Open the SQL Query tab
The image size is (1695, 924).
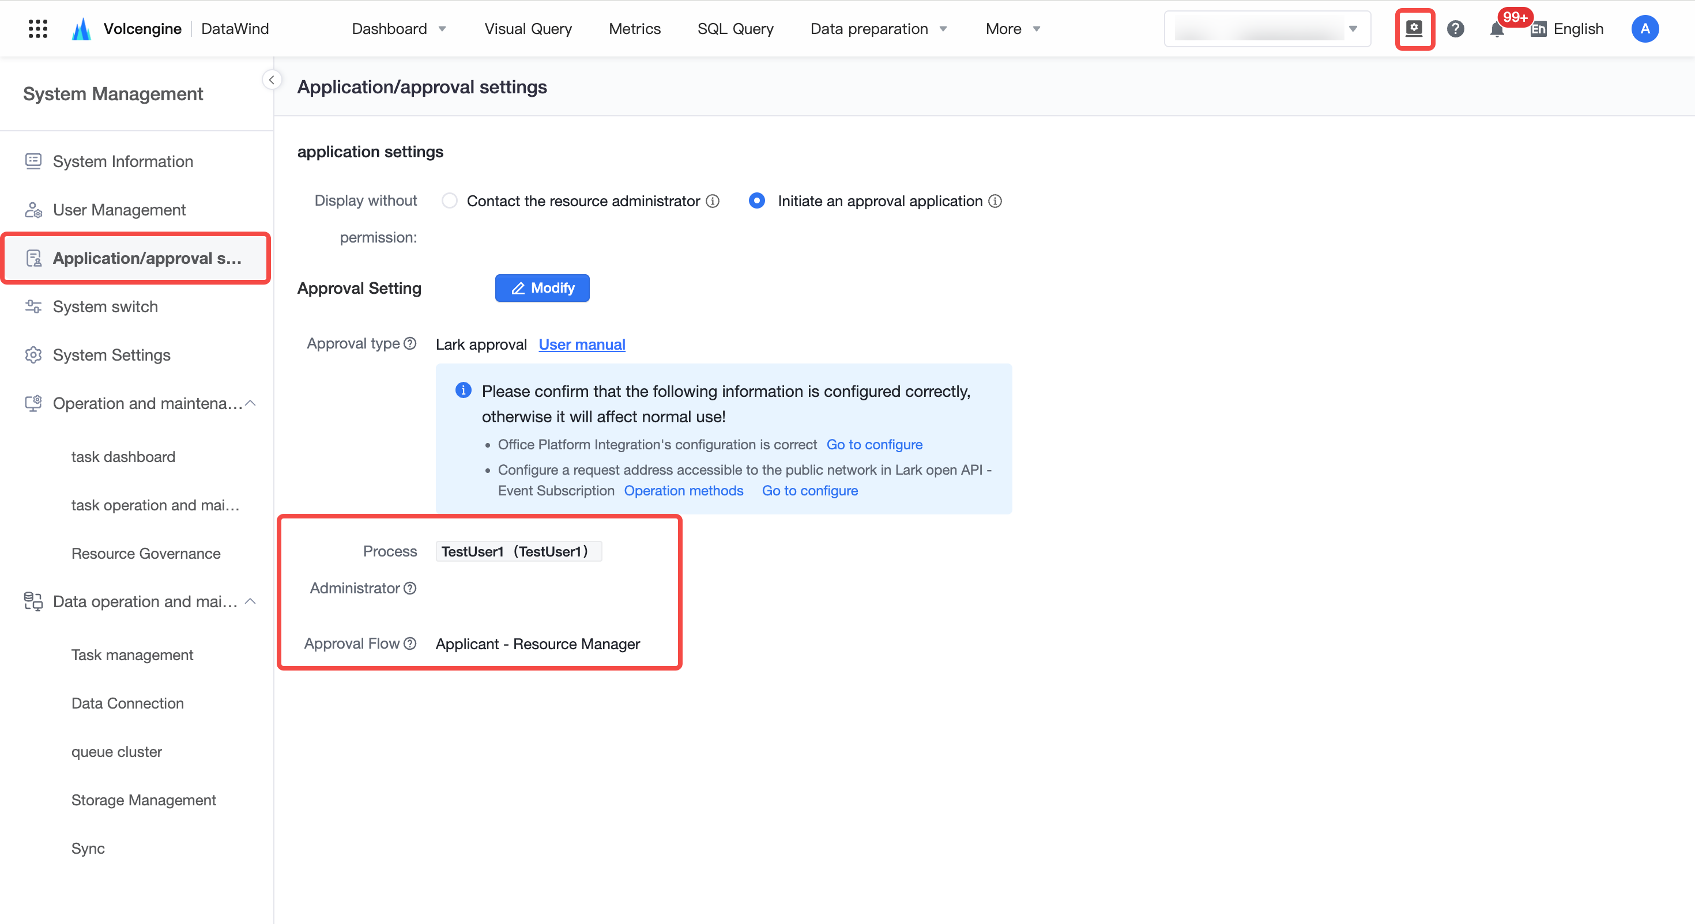735,29
